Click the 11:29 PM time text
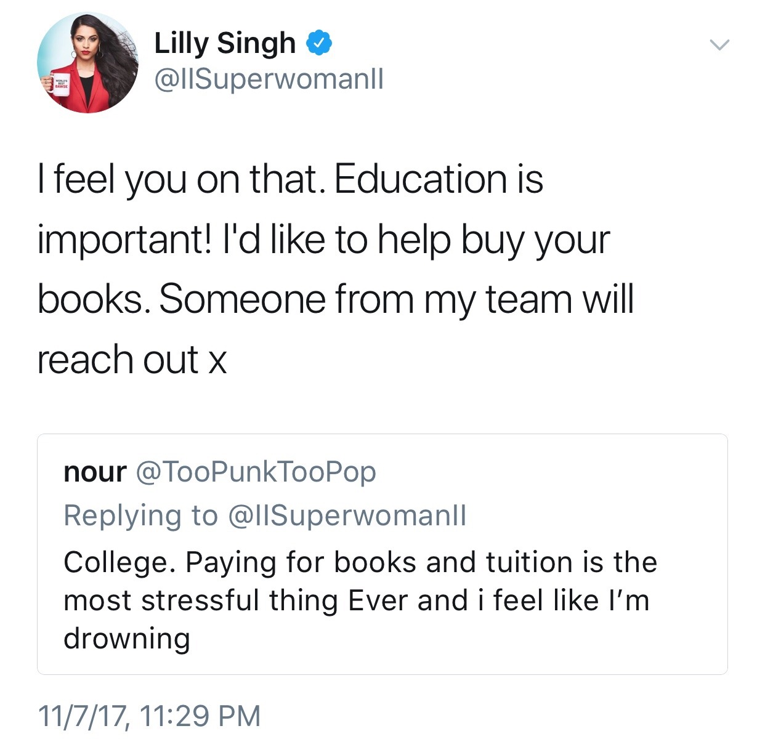765x747 pixels. (x=200, y=716)
